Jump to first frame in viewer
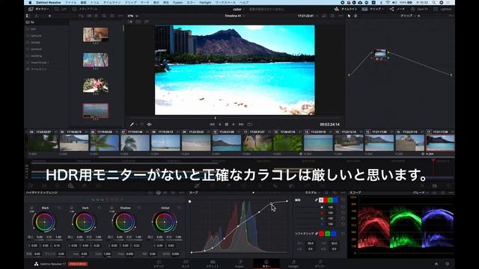 click(x=212, y=125)
